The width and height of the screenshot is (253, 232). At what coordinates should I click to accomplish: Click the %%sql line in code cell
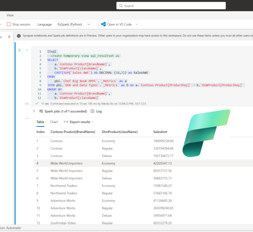point(51,51)
